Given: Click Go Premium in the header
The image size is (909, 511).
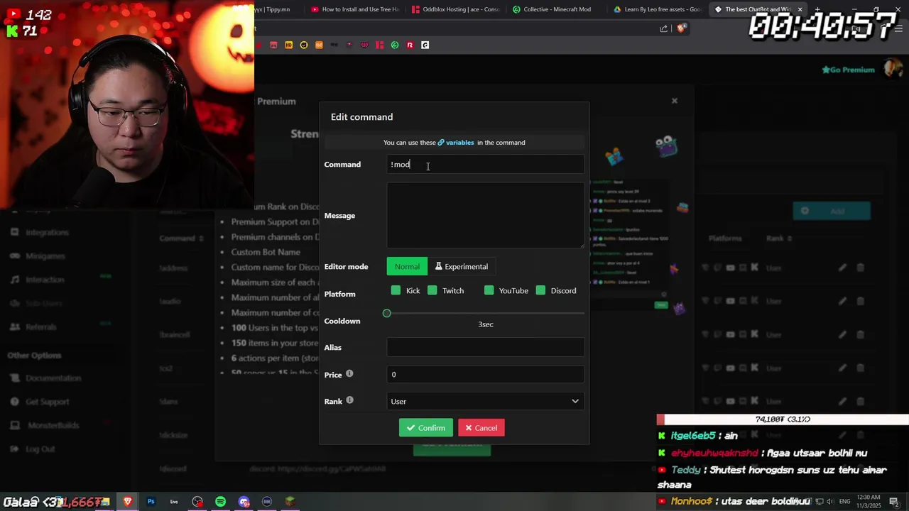Looking at the screenshot, I should [x=848, y=70].
